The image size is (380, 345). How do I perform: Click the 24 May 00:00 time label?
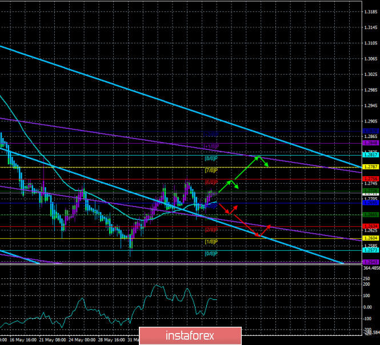pos(82,340)
